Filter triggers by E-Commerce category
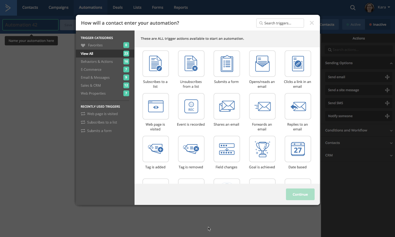The height and width of the screenshot is (237, 395). point(91,69)
